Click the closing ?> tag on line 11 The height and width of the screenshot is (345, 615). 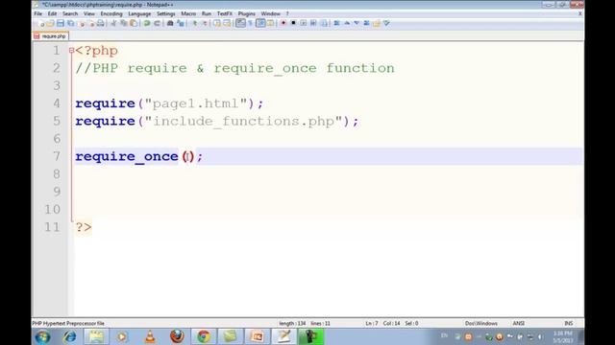tap(84, 227)
